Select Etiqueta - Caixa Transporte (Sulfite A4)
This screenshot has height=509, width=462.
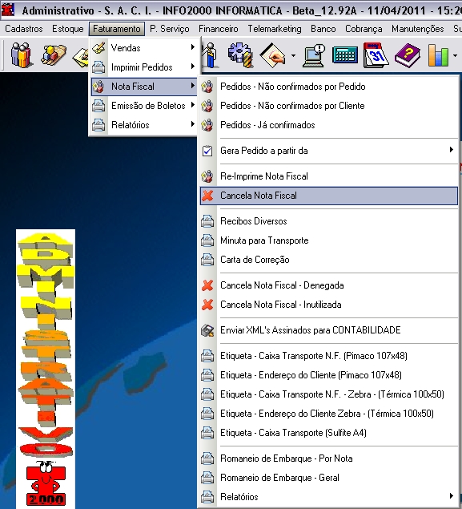[329, 433]
